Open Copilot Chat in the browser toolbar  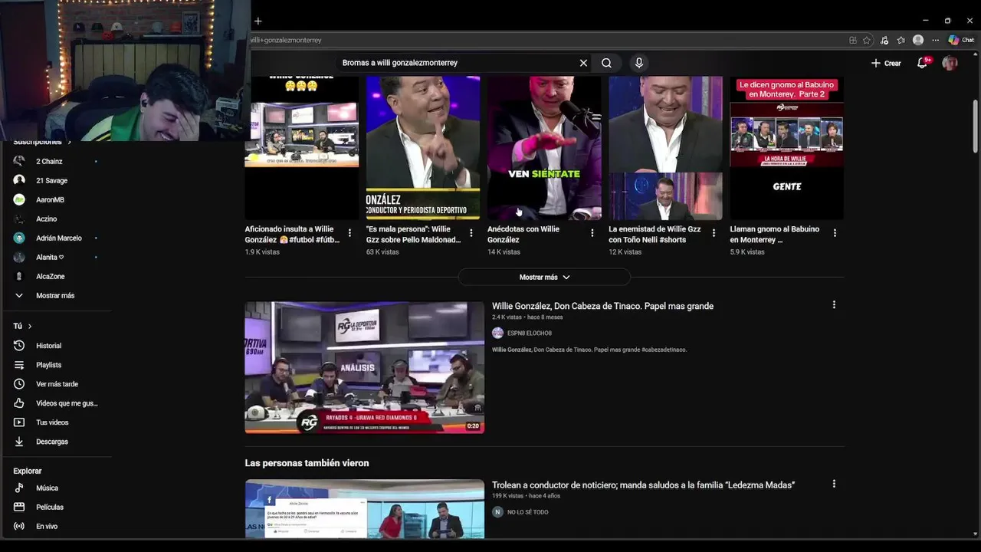click(x=961, y=40)
